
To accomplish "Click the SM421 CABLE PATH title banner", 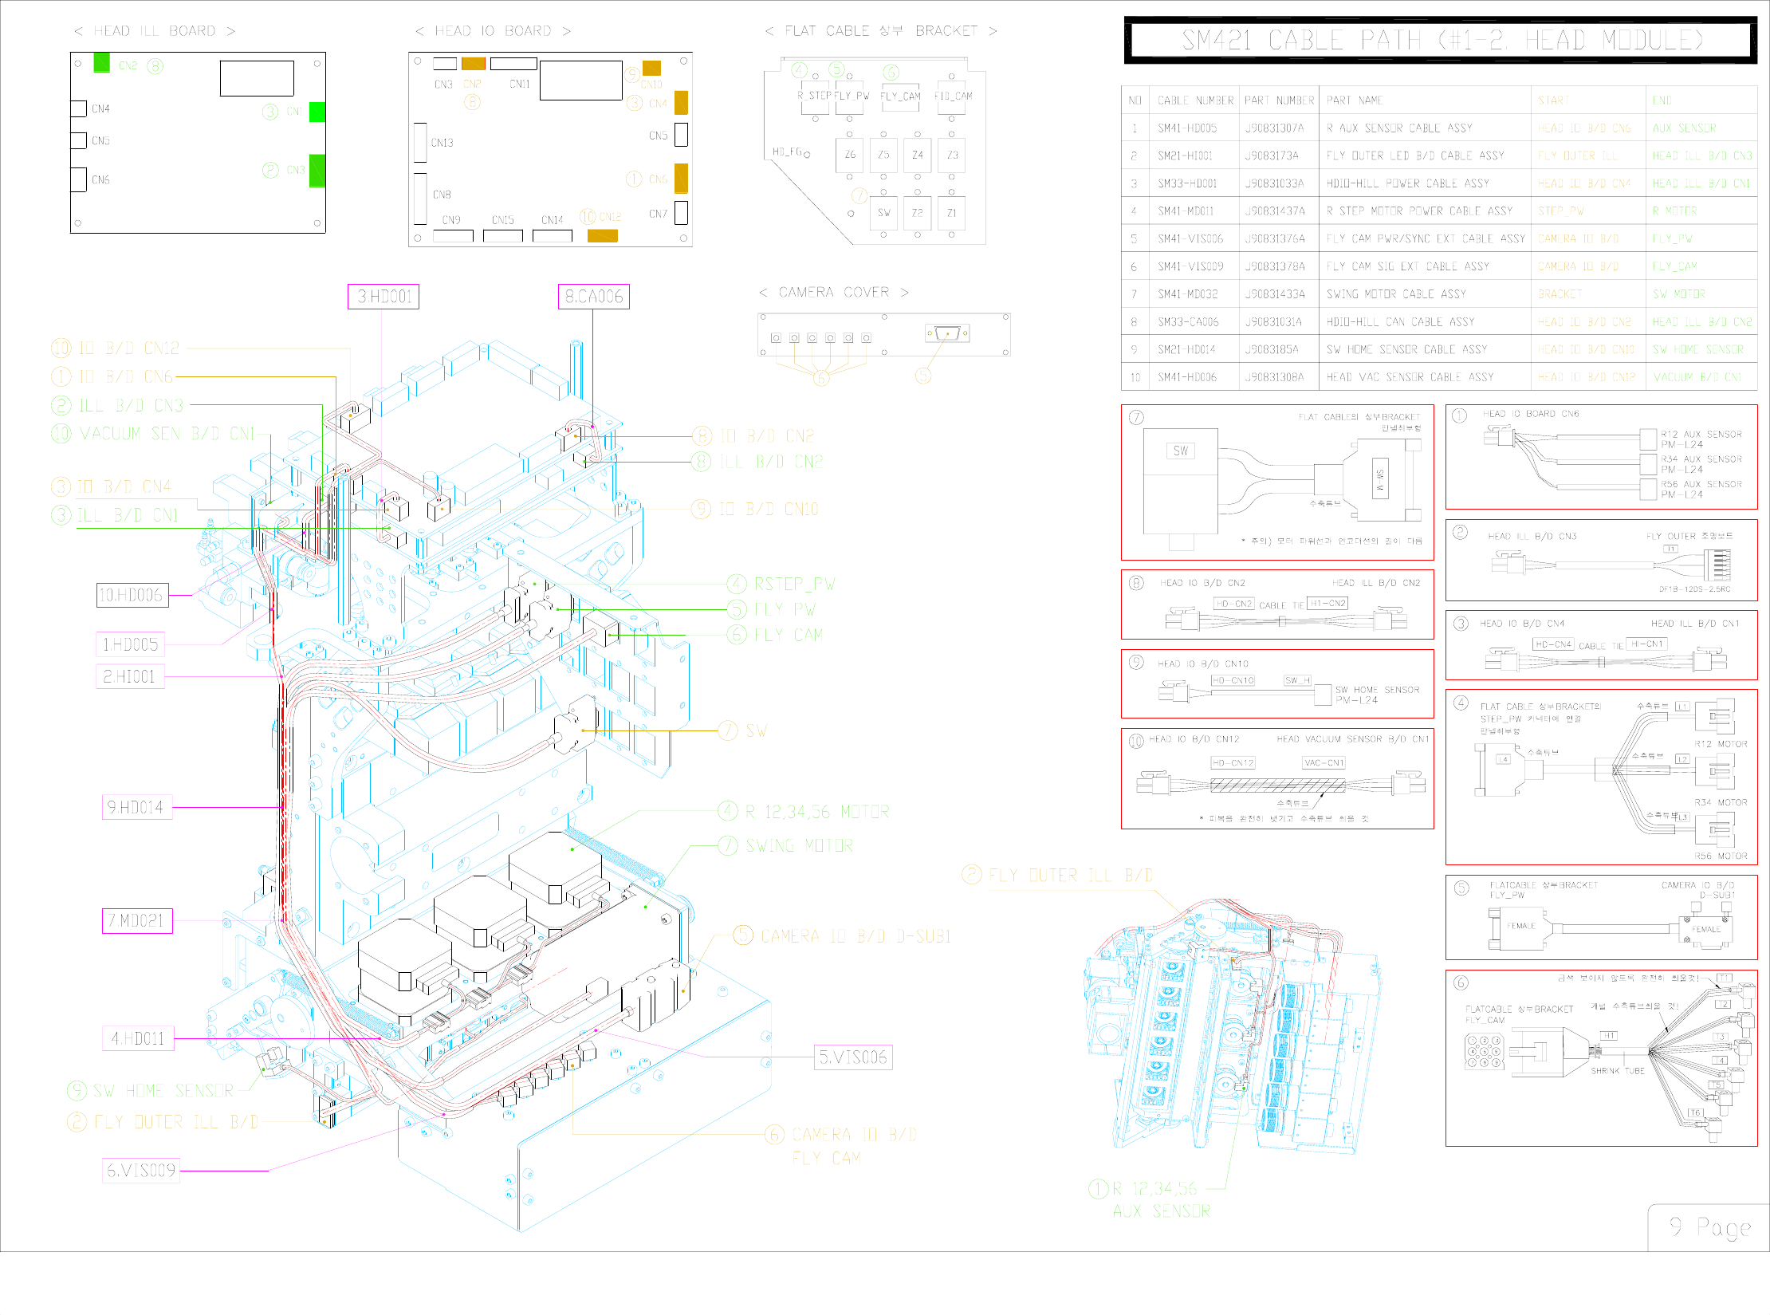I will 1441,40.
